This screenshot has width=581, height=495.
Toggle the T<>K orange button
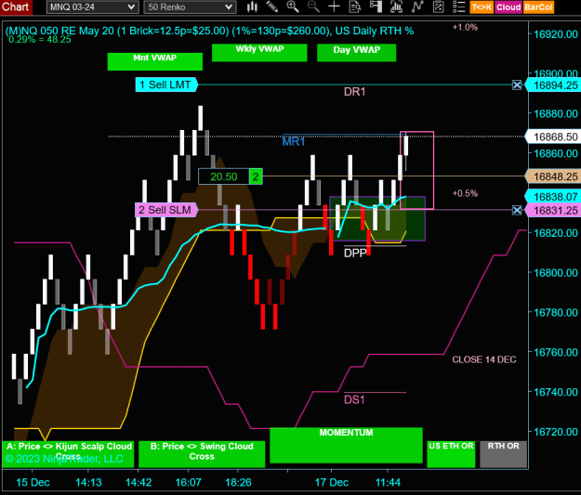[482, 7]
